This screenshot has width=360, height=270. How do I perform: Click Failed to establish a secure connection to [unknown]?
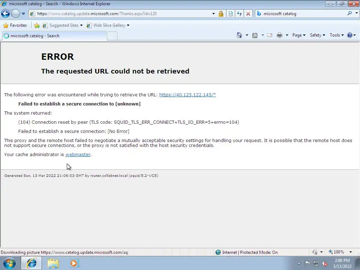click(79, 104)
